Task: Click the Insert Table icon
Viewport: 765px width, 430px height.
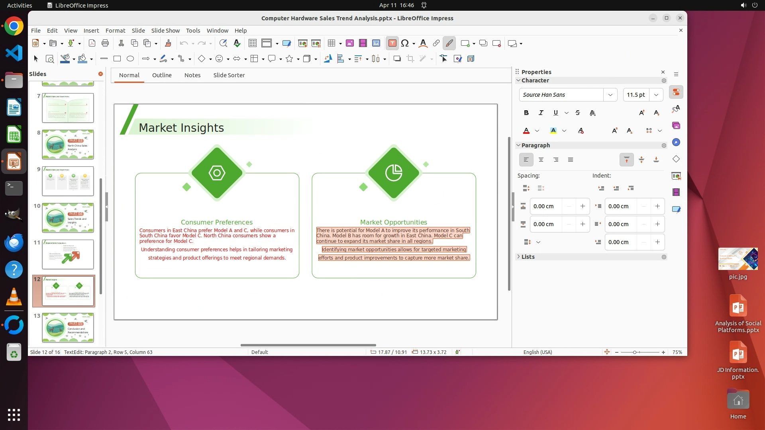Action: pos(331,43)
